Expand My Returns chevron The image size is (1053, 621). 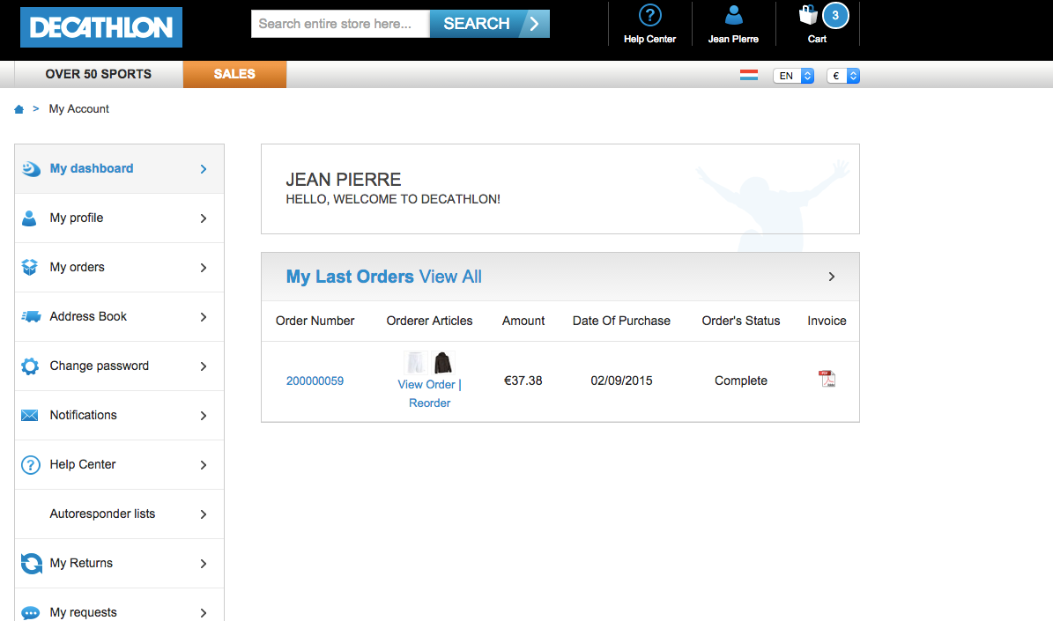click(x=204, y=564)
